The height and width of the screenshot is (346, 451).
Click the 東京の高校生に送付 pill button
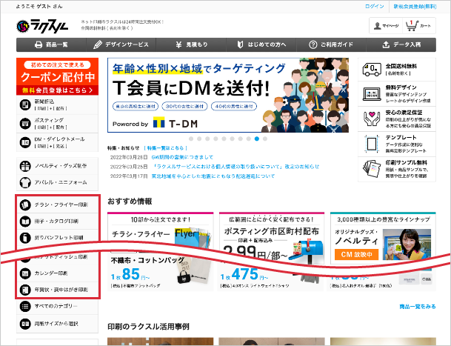point(136,106)
